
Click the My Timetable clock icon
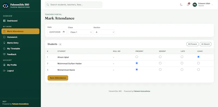4,49
